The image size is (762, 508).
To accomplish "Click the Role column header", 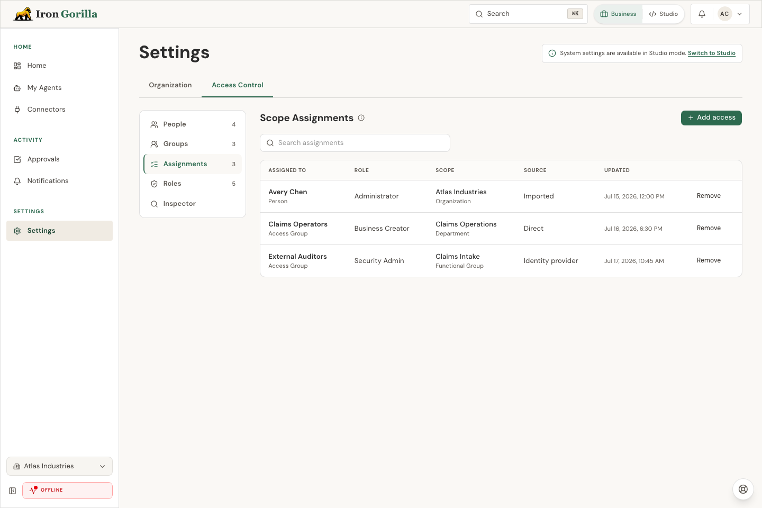I will [361, 170].
